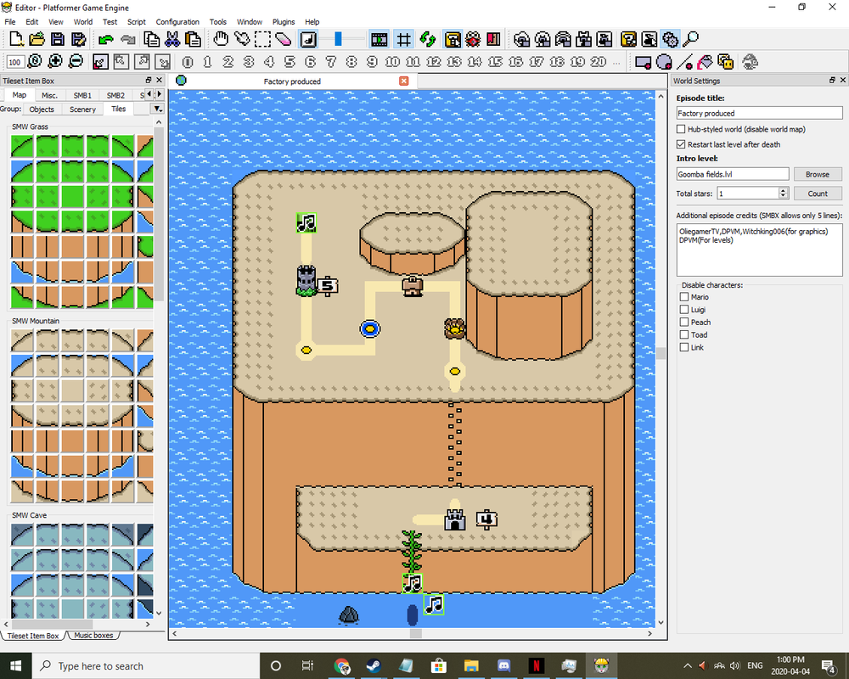The image size is (849, 679).
Task: Select line placing mode icon
Action: click(684, 62)
